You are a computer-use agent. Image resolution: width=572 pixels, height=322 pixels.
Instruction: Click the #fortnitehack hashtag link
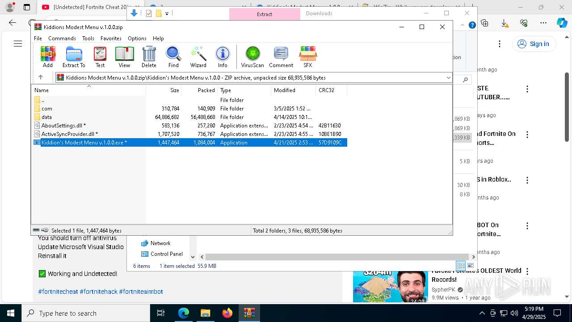(x=98, y=292)
